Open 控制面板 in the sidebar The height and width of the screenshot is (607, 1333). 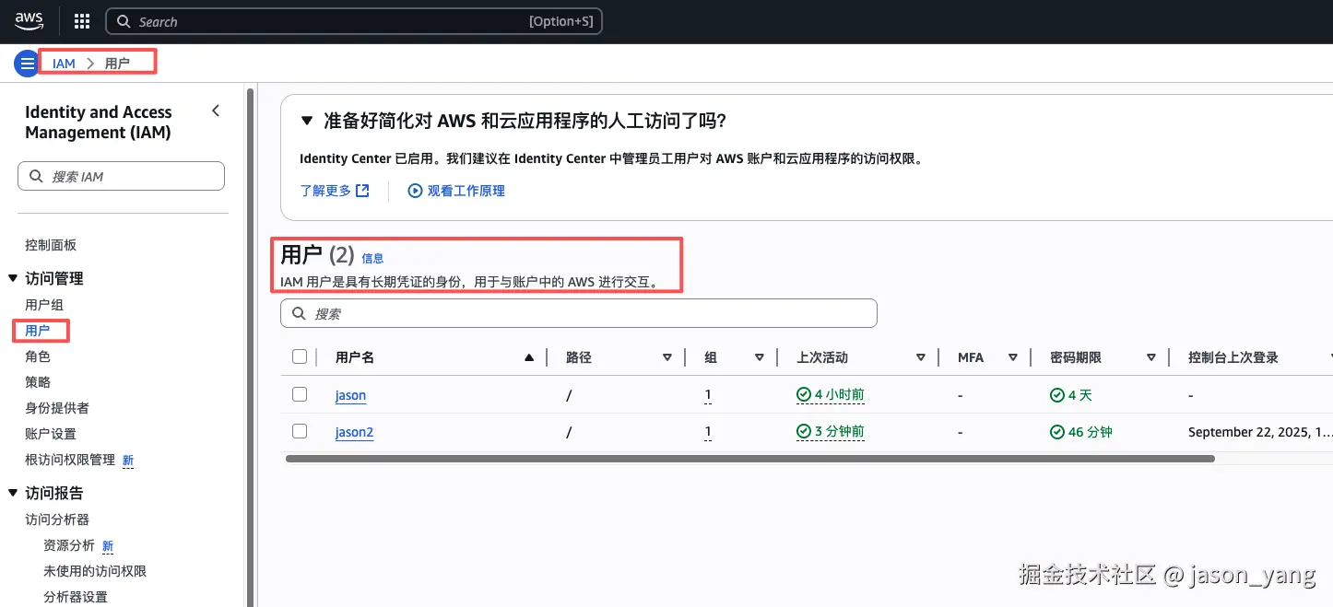click(x=51, y=245)
